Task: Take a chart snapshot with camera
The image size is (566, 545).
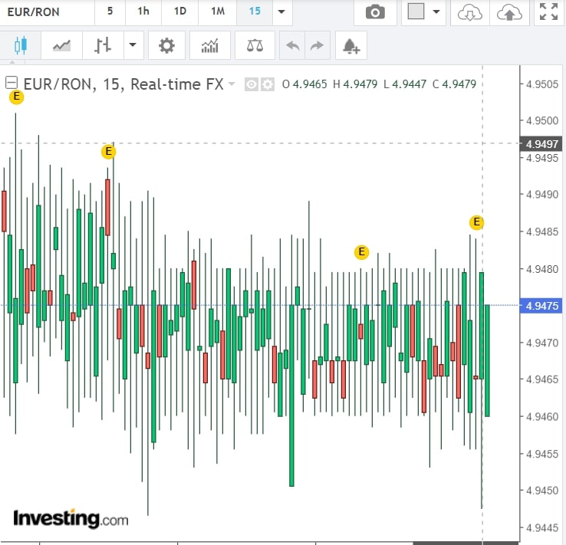Action: (x=375, y=12)
